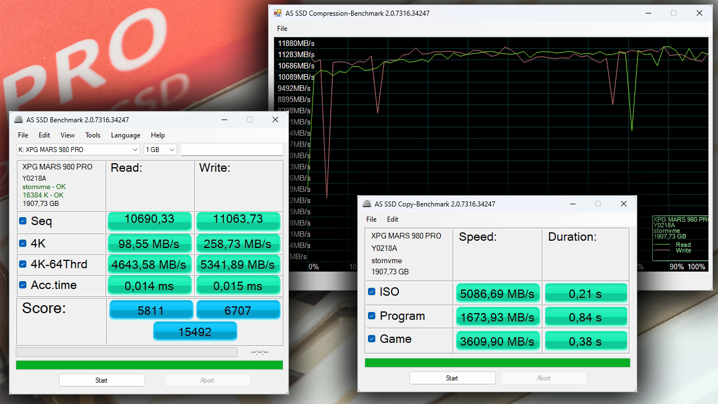The height and width of the screenshot is (404, 718).
Task: Click the Game duration 0,38 s
Action: 586,341
